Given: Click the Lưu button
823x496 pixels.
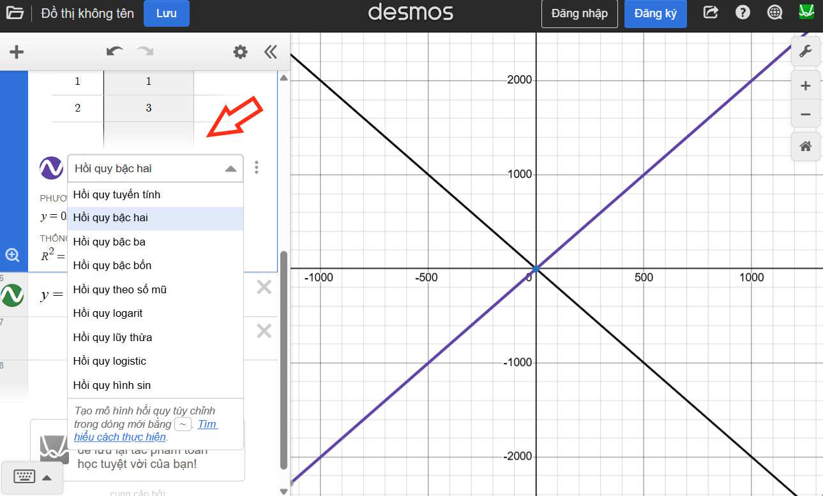Looking at the screenshot, I should (166, 12).
